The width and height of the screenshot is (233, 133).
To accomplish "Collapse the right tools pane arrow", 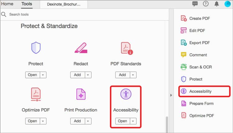I will [x=171, y=95].
